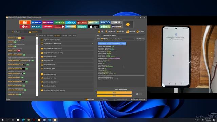The height and width of the screenshot is (122, 217).
Task: Open the taskbar search icon
Action: (7, 120)
